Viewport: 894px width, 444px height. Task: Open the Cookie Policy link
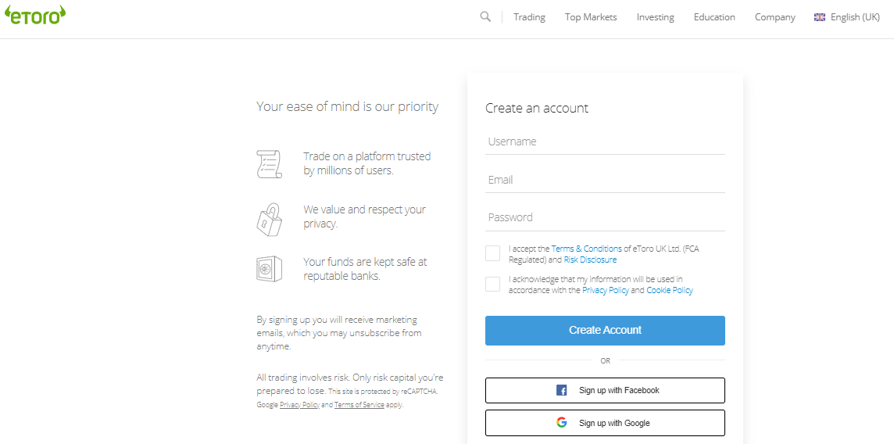[670, 290]
